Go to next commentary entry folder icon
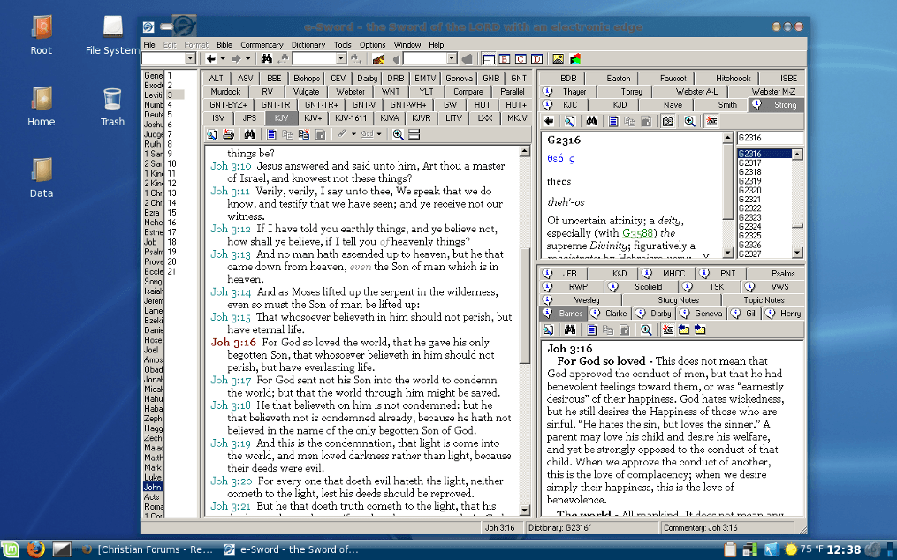This screenshot has height=560, width=897. click(700, 329)
